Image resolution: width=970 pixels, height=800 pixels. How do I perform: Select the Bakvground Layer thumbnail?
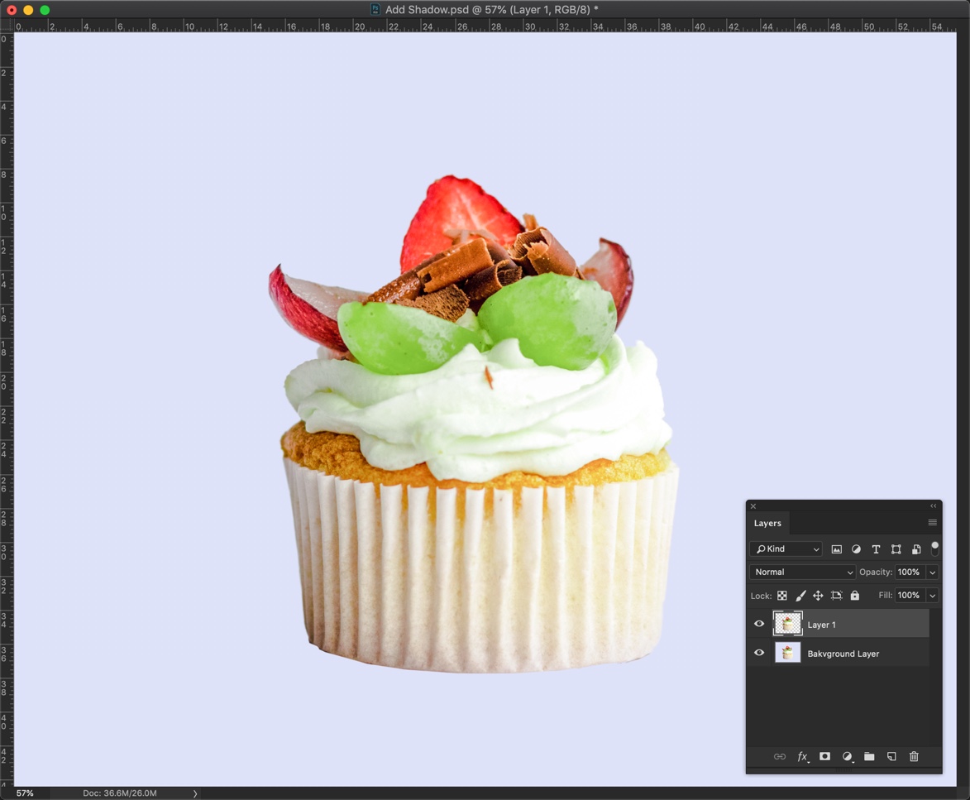pos(787,654)
